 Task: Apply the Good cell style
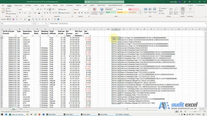(x=111, y=12)
